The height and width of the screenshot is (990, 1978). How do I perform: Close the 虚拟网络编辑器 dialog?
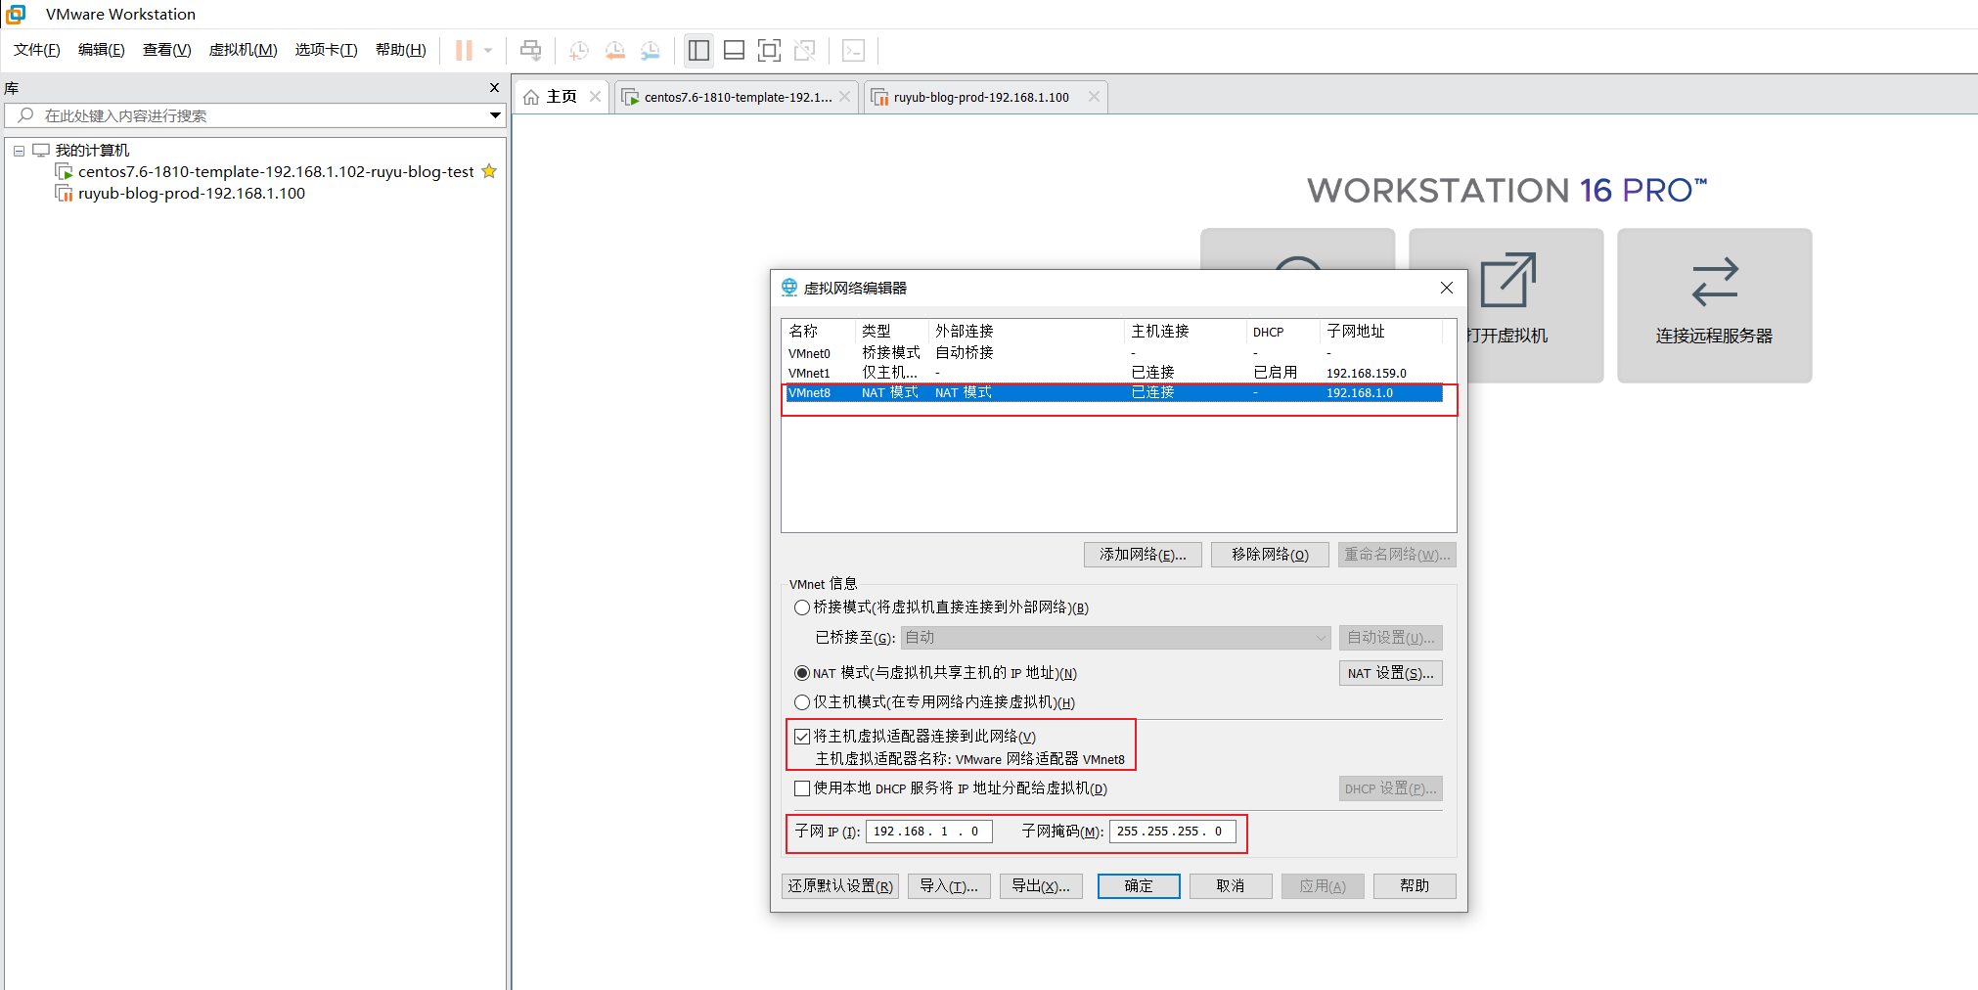coord(1447,288)
